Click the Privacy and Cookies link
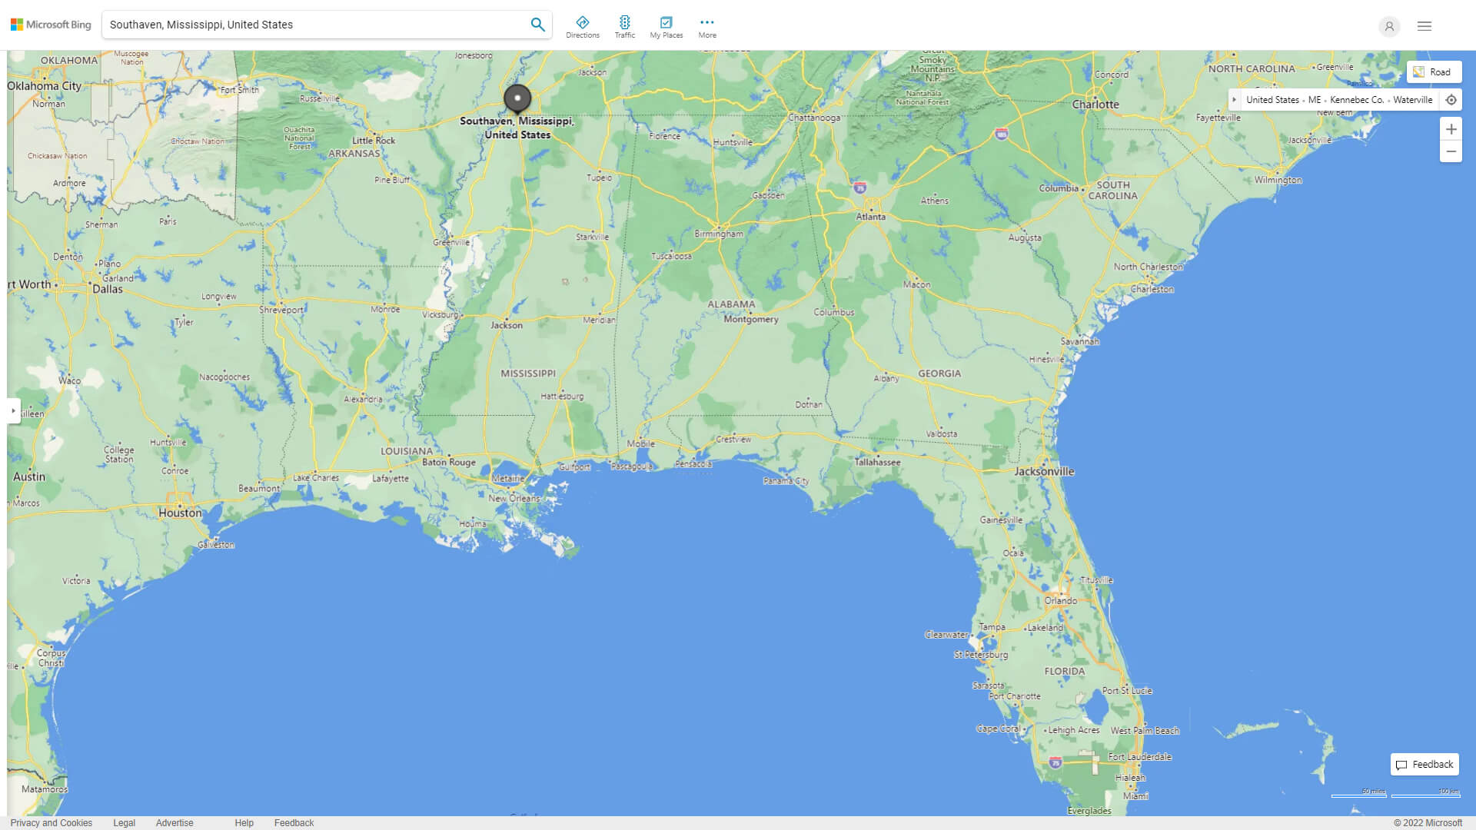1476x830 pixels. [x=51, y=823]
